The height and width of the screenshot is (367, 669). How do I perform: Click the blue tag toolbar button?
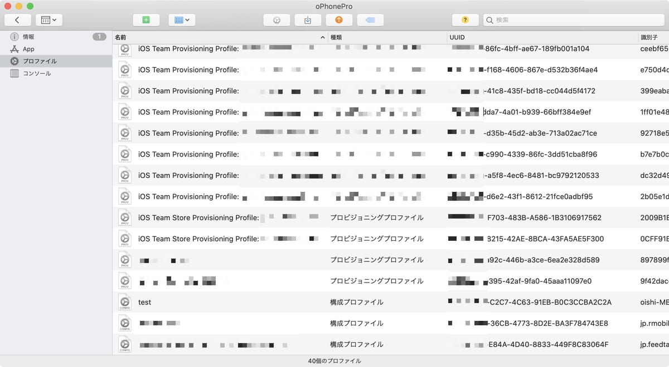click(x=370, y=20)
